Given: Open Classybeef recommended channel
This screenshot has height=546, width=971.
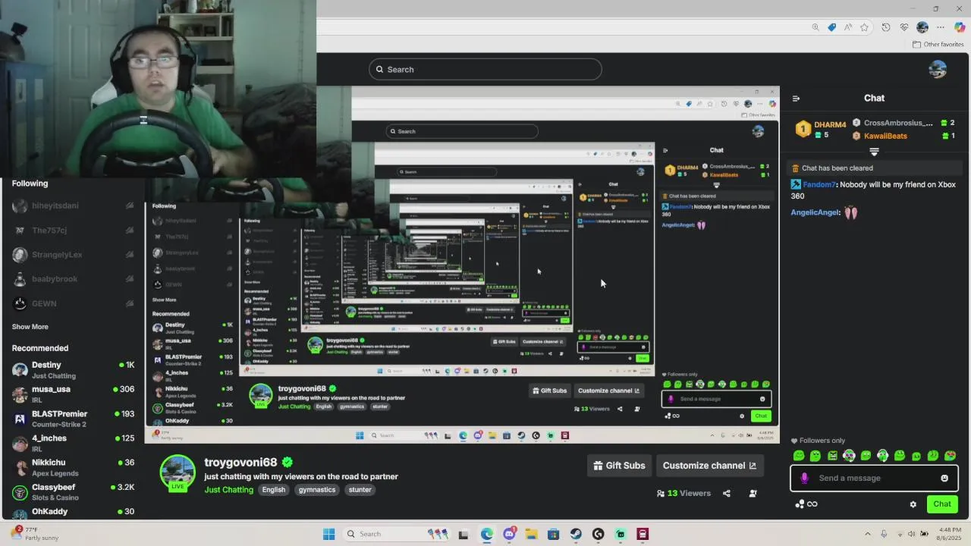Looking at the screenshot, I should [73, 491].
